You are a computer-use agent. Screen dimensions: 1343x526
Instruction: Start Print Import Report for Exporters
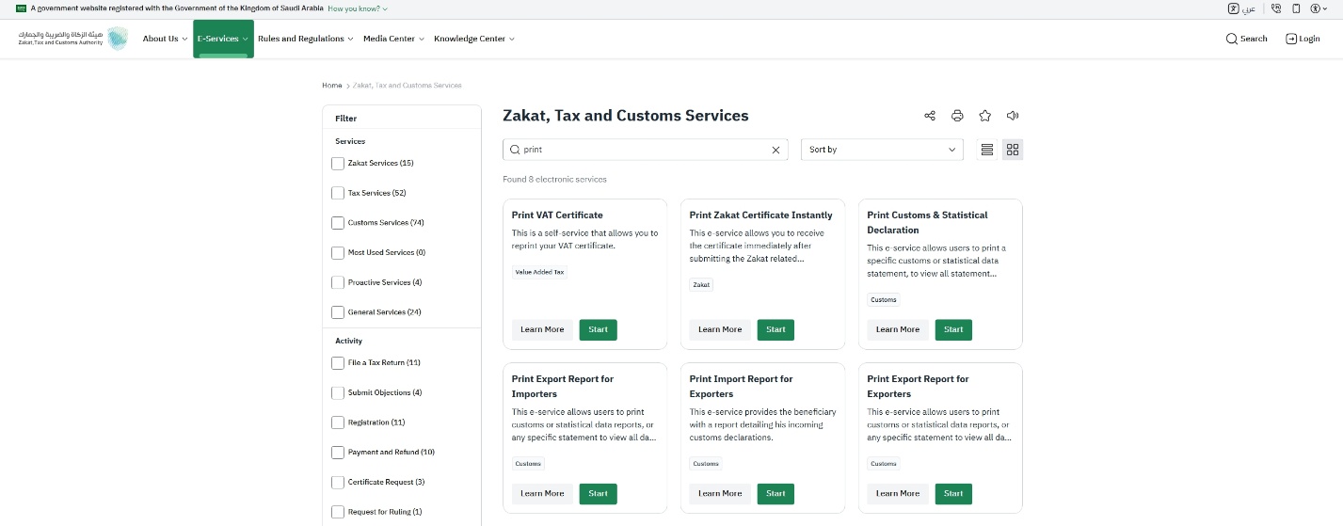(x=775, y=493)
